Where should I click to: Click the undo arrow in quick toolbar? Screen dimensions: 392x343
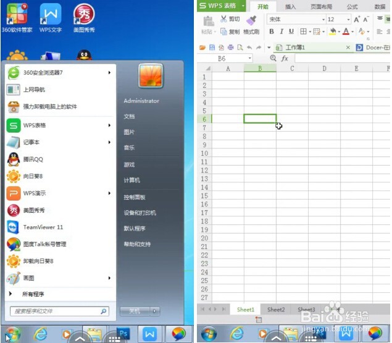coord(249,48)
